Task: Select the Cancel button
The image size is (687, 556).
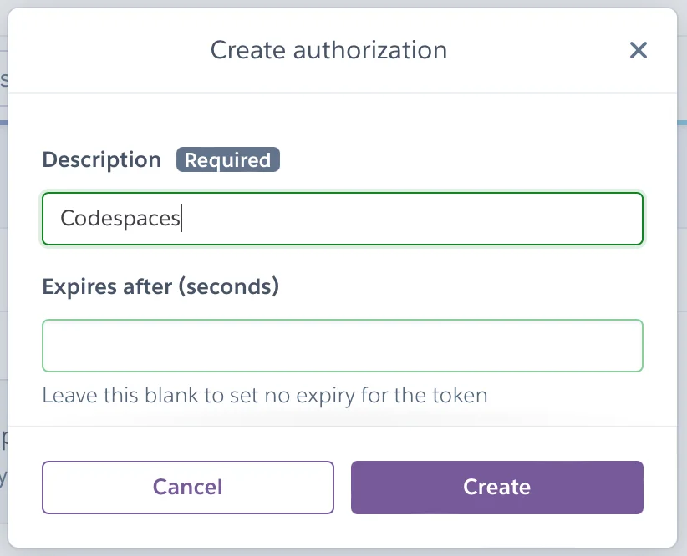Action: coord(187,487)
